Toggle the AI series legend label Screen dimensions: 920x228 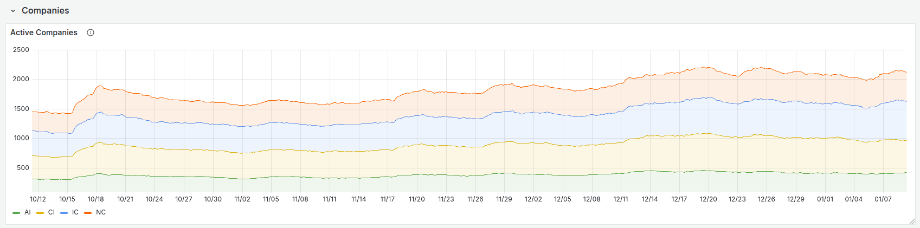click(x=28, y=212)
